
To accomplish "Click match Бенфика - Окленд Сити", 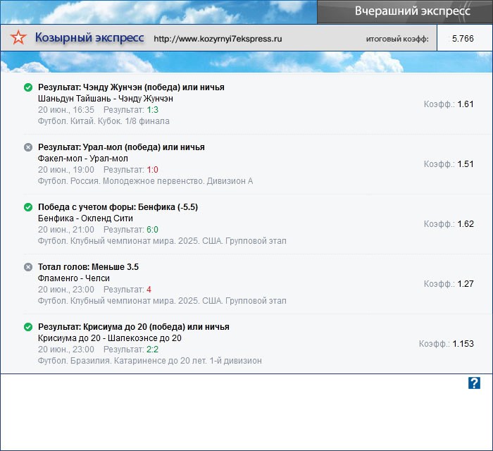I will coord(85,218).
